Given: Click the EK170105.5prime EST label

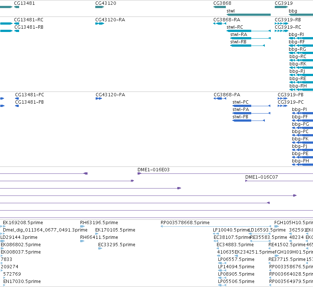Looking at the screenshot, I should [x=115, y=230].
